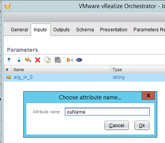Screen dimensions: 165x143
Task: Click the Attribute name input field
Action: coord(107,112)
